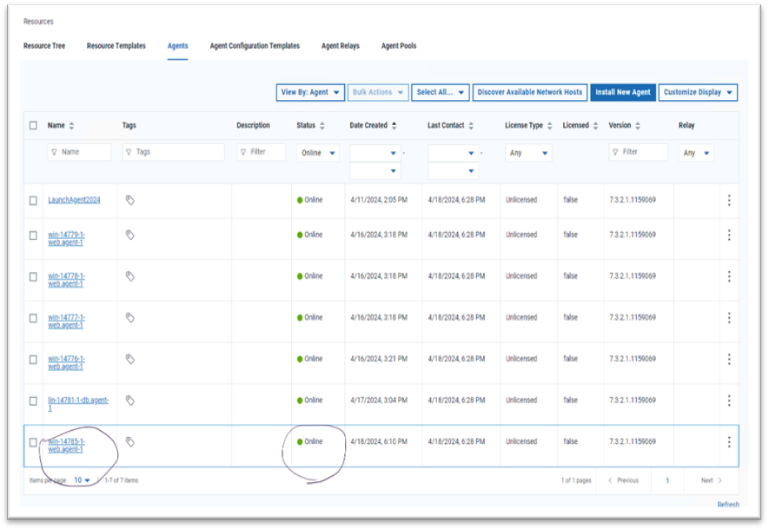Open the View By: Agent dropdown

309,92
